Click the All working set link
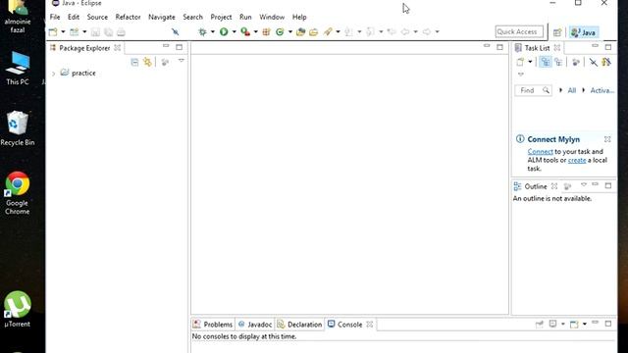Screen dimensions: 628x353 (x=571, y=90)
